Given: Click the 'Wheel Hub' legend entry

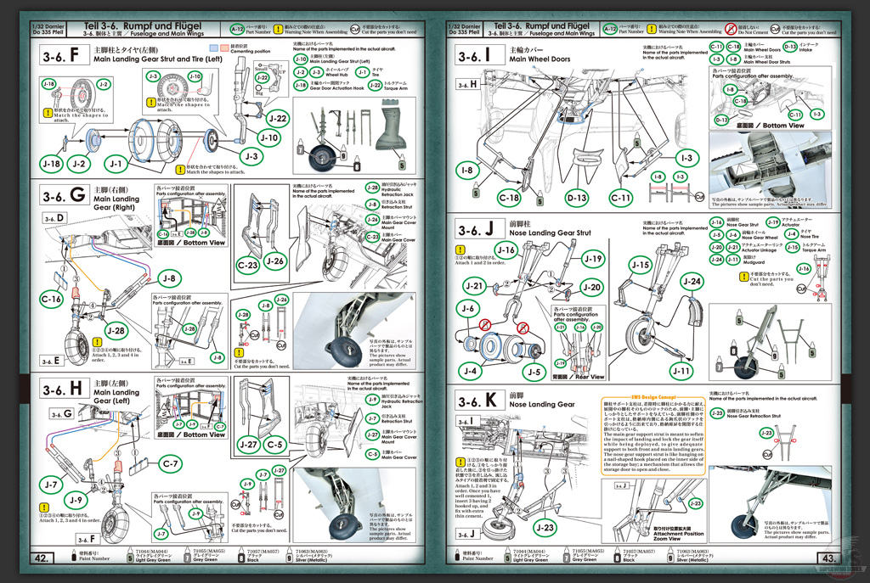Looking at the screenshot, I should click(337, 75).
